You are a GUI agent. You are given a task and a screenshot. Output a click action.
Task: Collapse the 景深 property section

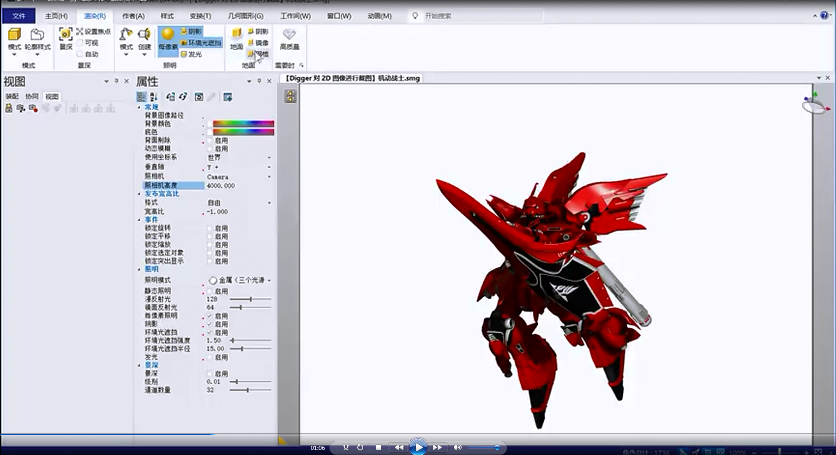[x=139, y=365]
